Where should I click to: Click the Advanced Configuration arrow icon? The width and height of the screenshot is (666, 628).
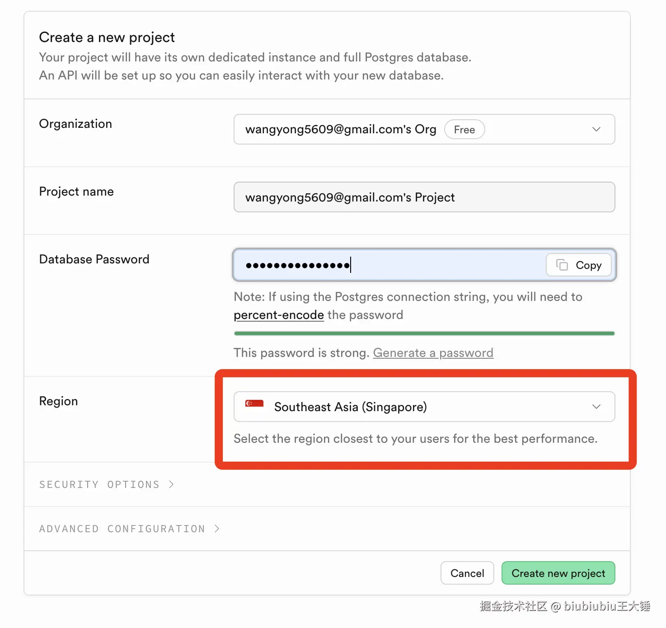217,529
